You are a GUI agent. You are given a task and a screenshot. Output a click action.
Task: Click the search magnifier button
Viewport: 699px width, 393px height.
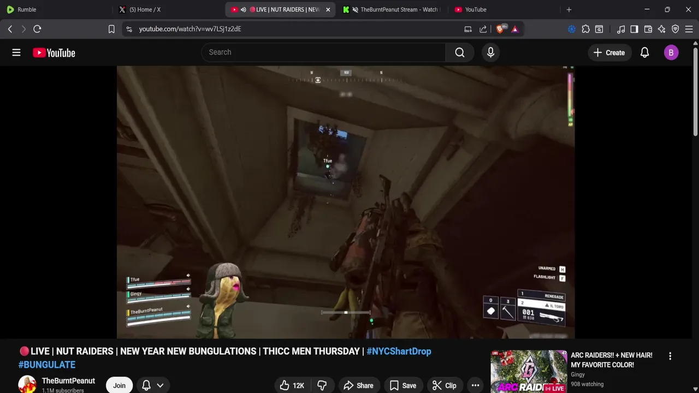pos(460,52)
